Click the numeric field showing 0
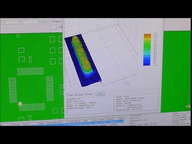 coord(54,27)
